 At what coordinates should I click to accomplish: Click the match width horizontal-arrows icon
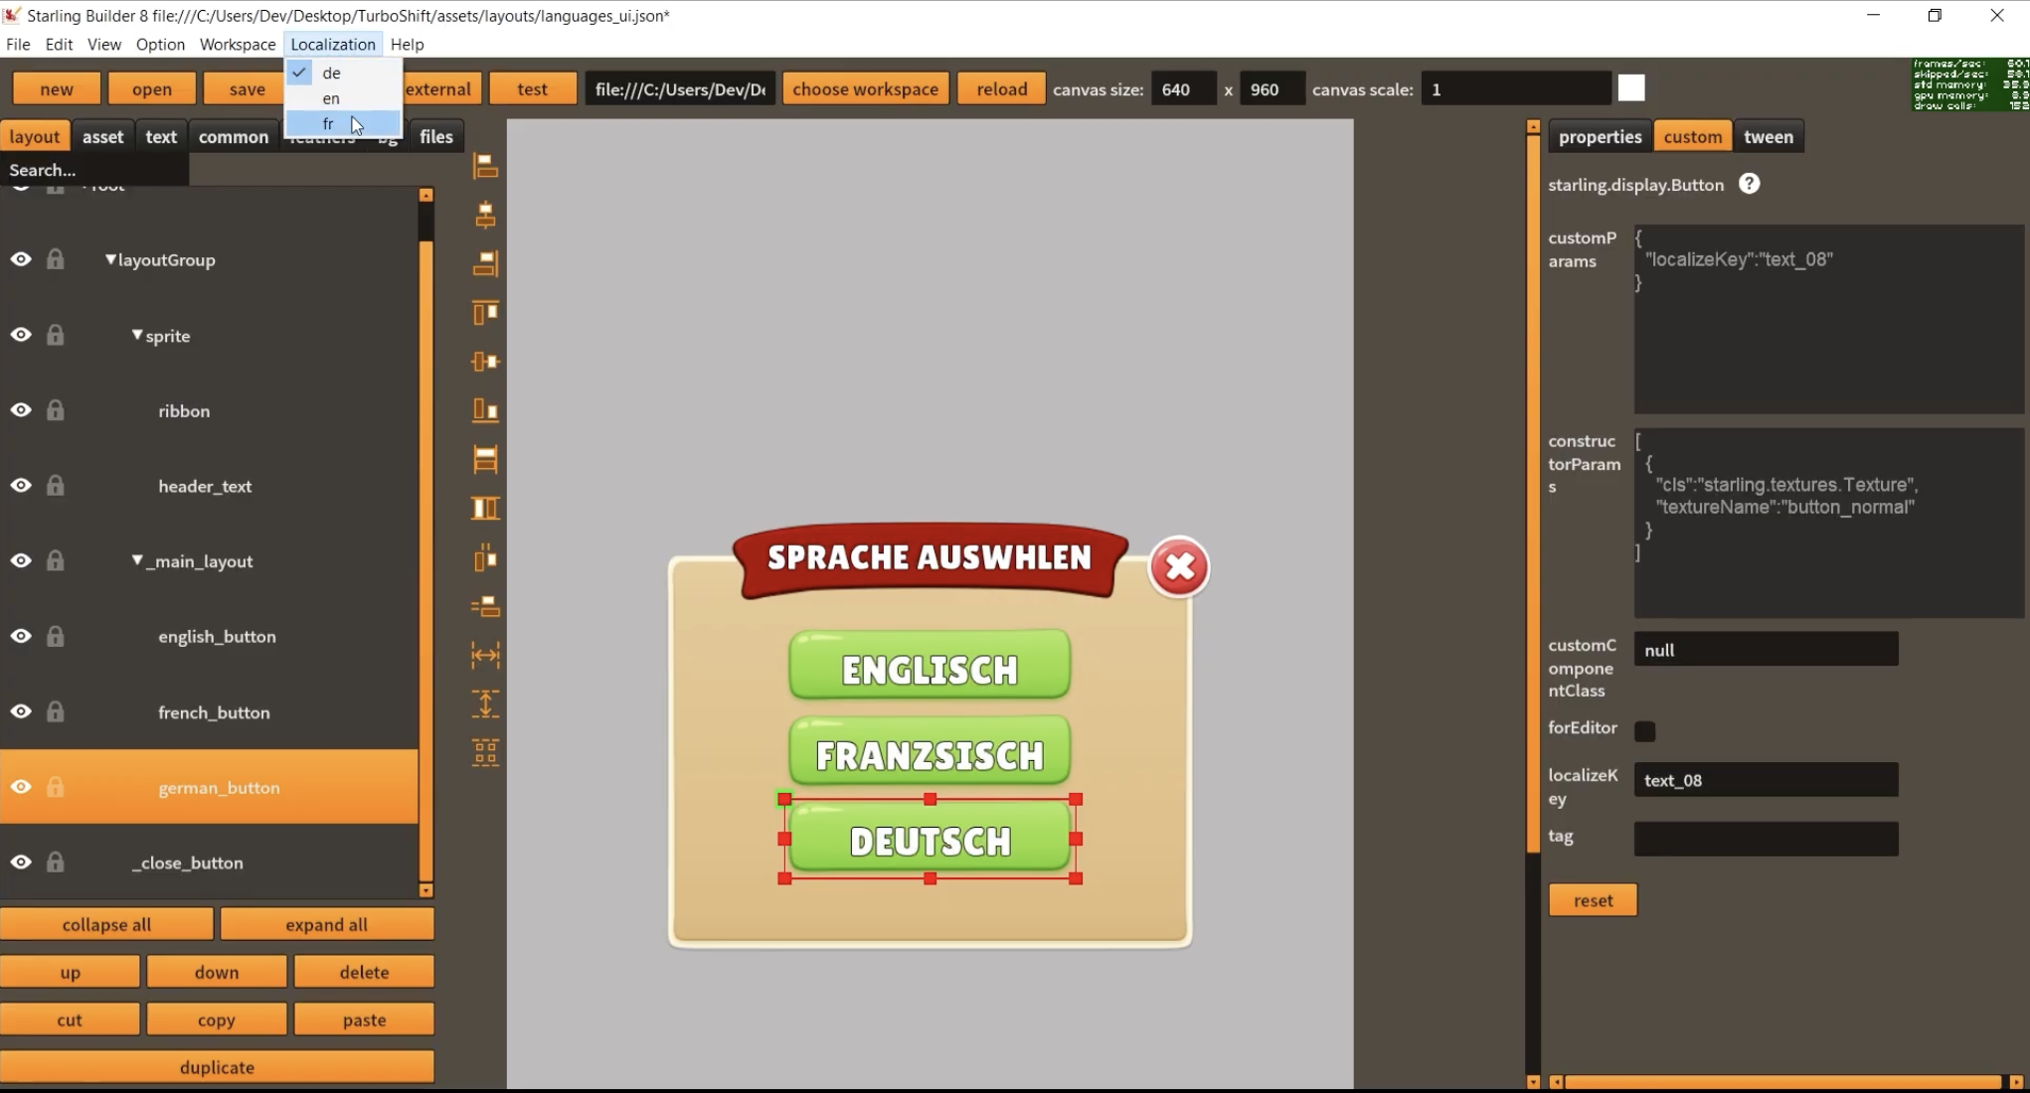(x=485, y=655)
